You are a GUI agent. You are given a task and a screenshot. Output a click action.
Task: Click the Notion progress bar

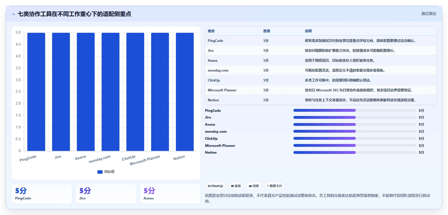click(355, 152)
